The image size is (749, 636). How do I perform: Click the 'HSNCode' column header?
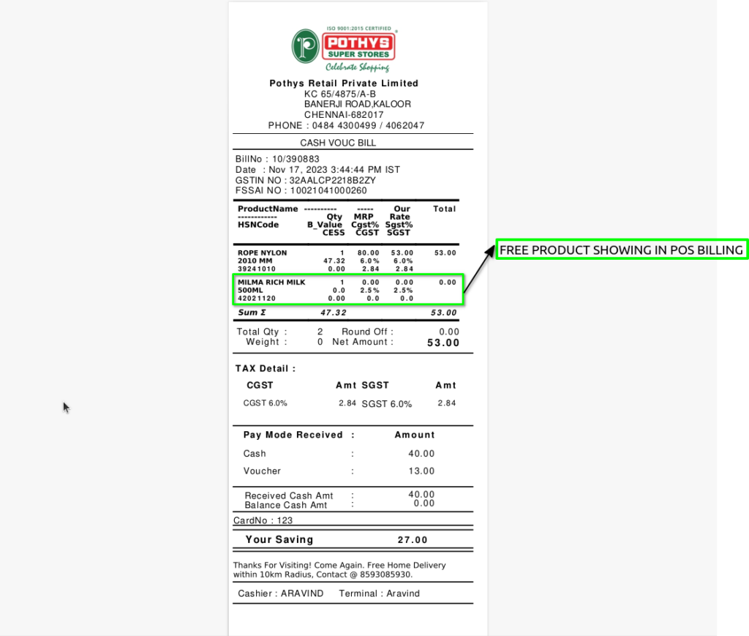[x=258, y=225]
